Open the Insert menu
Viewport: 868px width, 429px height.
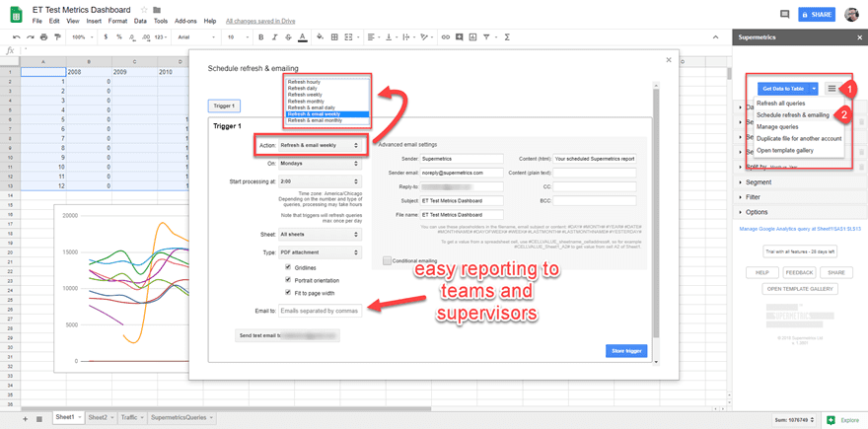click(x=94, y=21)
